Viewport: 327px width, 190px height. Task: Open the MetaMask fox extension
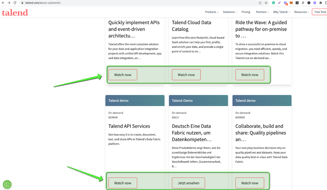tap(291, 3)
